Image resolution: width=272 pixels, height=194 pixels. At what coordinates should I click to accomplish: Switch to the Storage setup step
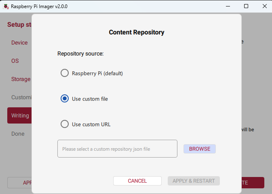[x=21, y=79]
